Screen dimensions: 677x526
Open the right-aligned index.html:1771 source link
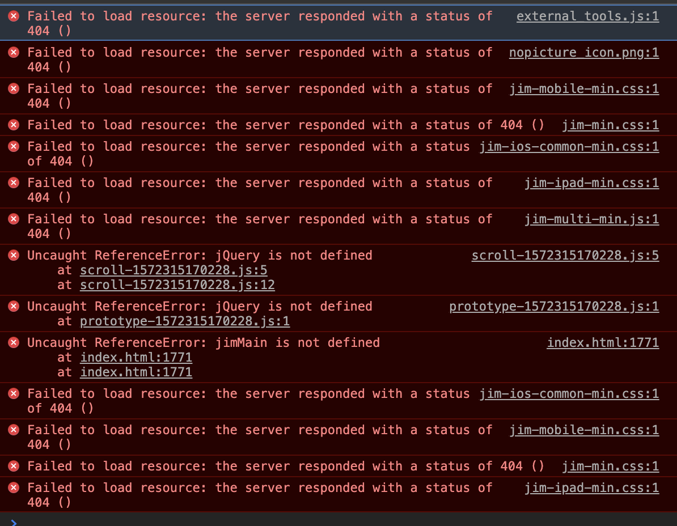(x=603, y=343)
